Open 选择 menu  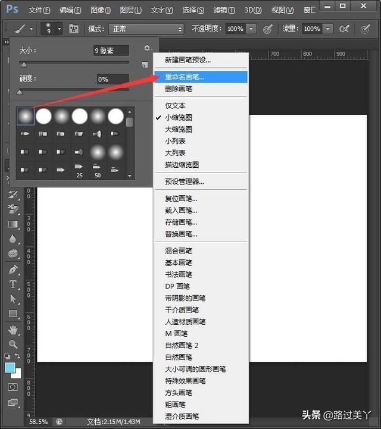tap(193, 10)
